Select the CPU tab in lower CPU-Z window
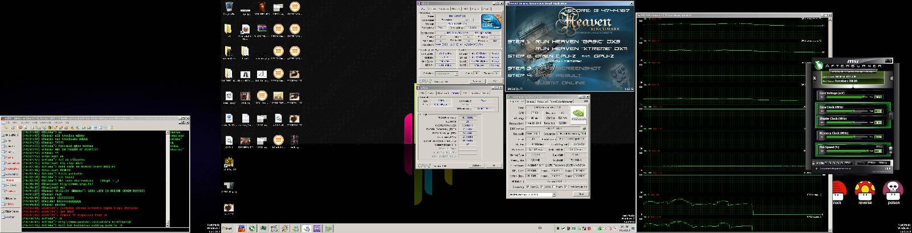The height and width of the screenshot is (233, 912). point(423,92)
